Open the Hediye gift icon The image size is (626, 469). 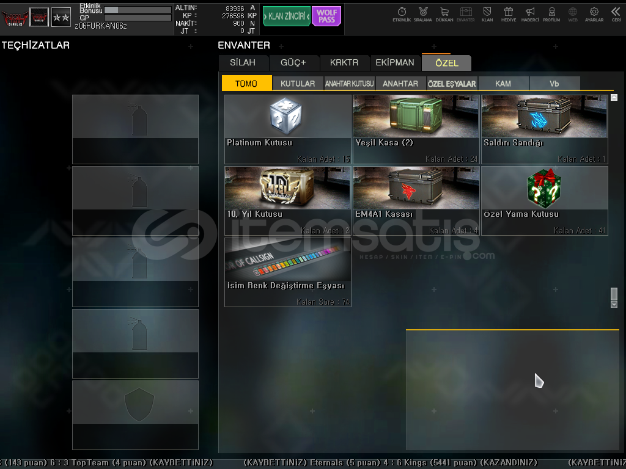(x=508, y=13)
